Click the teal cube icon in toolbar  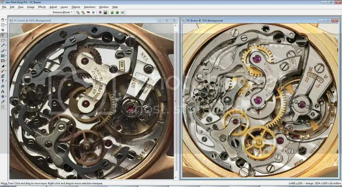(x=93, y=12)
